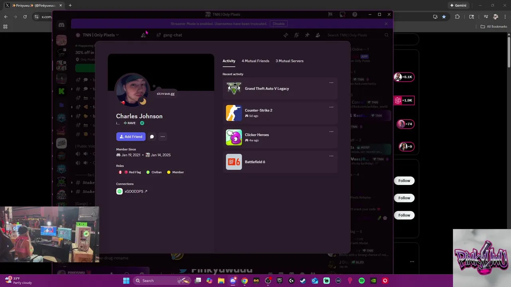Click the Search TNN | Only Pixels field
The width and height of the screenshot is (511, 287).
[357, 35]
